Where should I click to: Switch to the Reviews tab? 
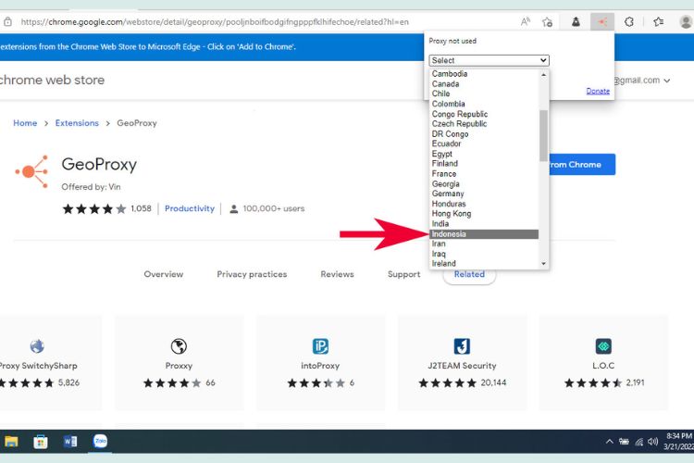337,274
